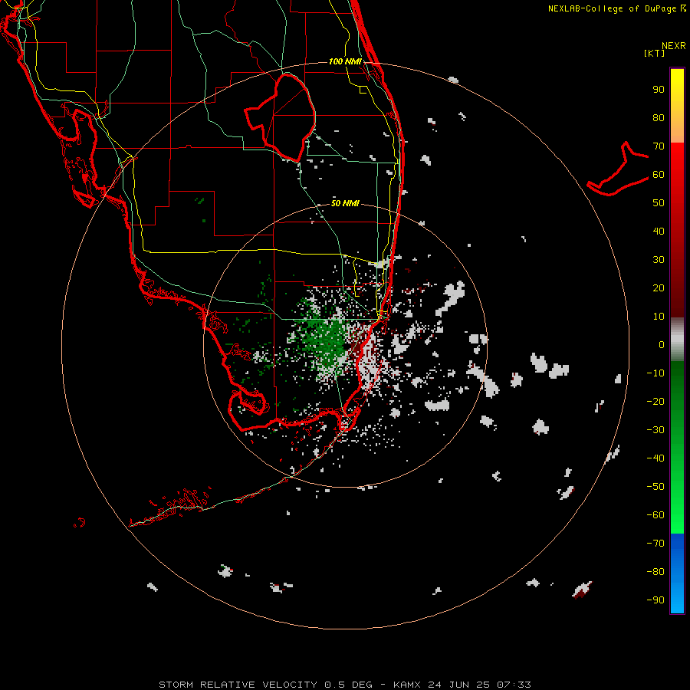The width and height of the screenshot is (690, 690).
Task: Click the 90 value on the velocity scale
Action: (659, 90)
